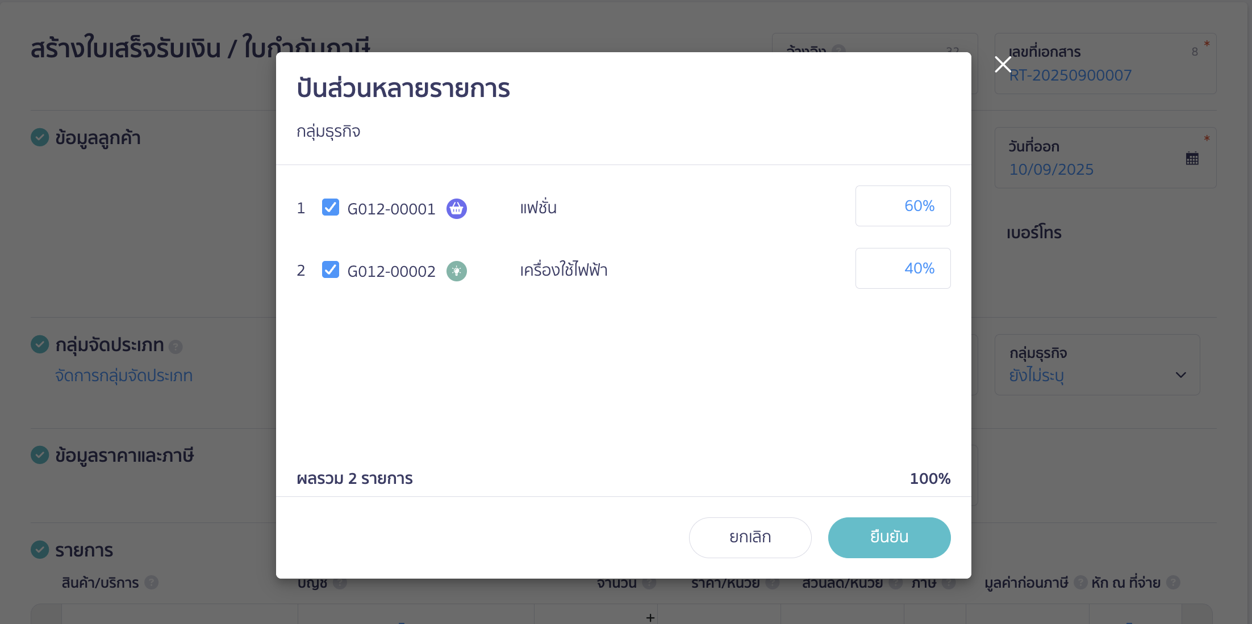Screen dimensions: 1252x624
Task: Click the green lightbulb icon beside G012-00002
Action: click(x=456, y=271)
